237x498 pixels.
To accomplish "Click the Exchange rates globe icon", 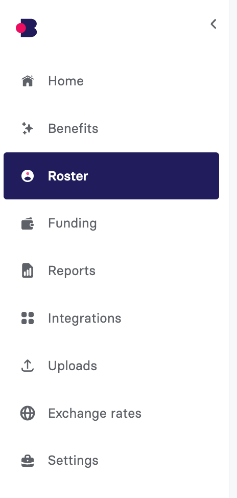I will point(28,413).
